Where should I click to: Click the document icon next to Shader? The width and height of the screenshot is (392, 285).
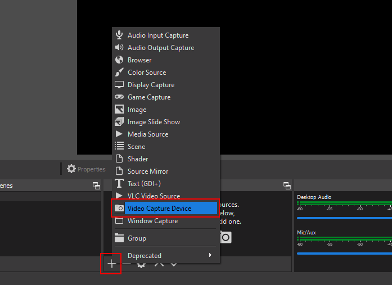tap(119, 159)
